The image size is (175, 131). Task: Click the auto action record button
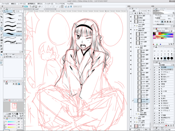click(166, 125)
